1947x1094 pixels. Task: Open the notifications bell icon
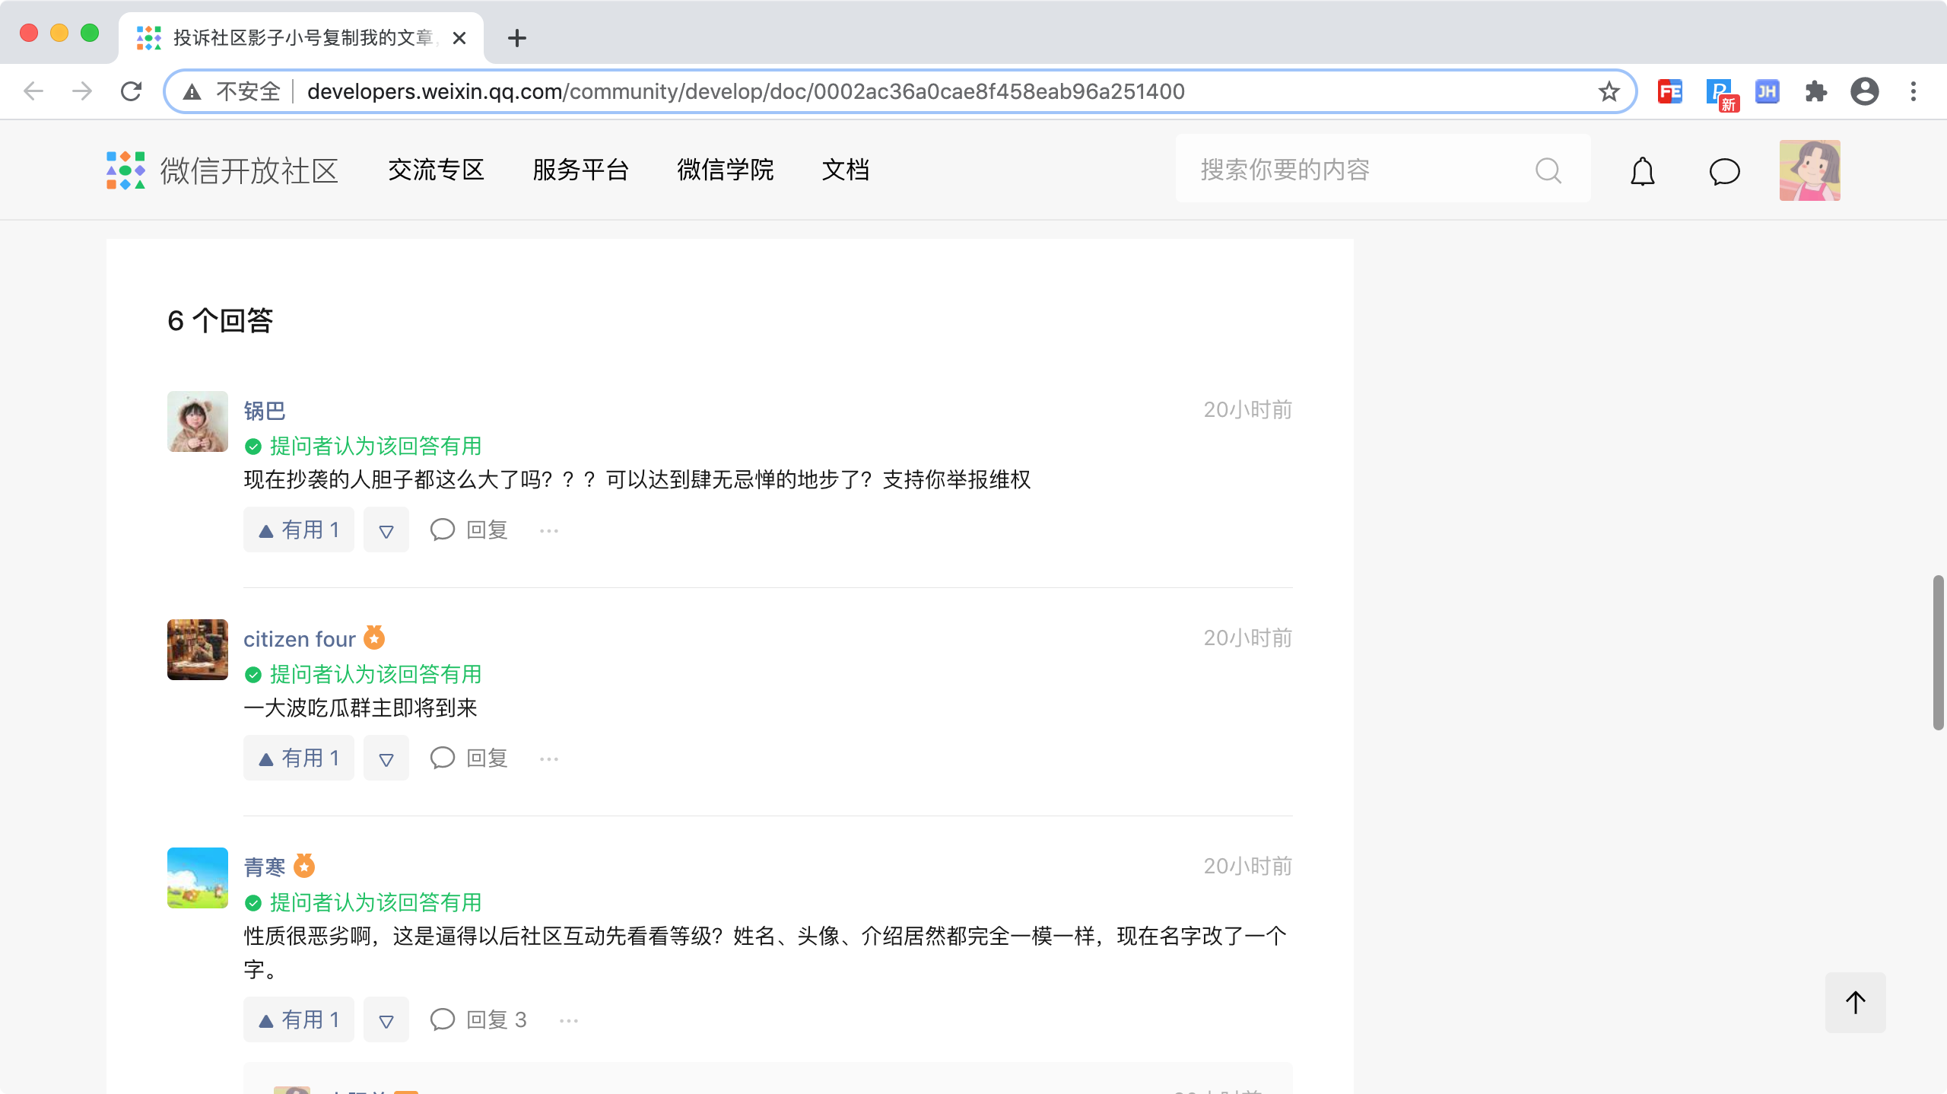pyautogui.click(x=1642, y=171)
